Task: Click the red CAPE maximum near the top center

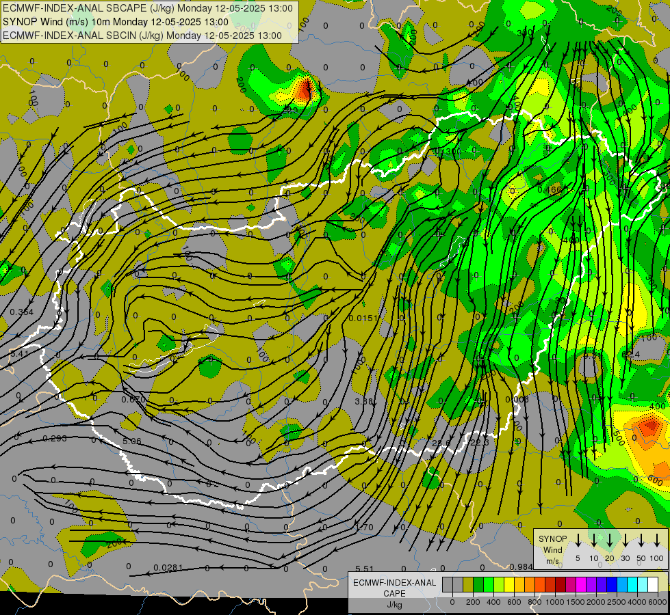Action: tap(305, 90)
